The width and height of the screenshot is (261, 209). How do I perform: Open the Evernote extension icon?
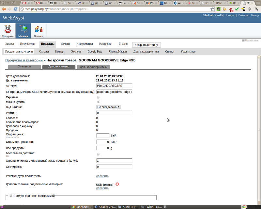point(218,9)
